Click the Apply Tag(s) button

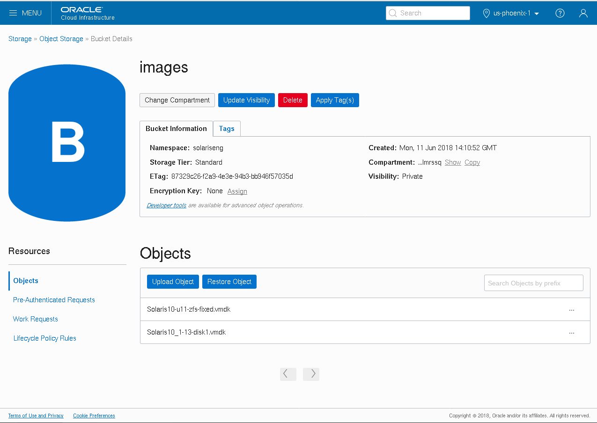(x=335, y=100)
